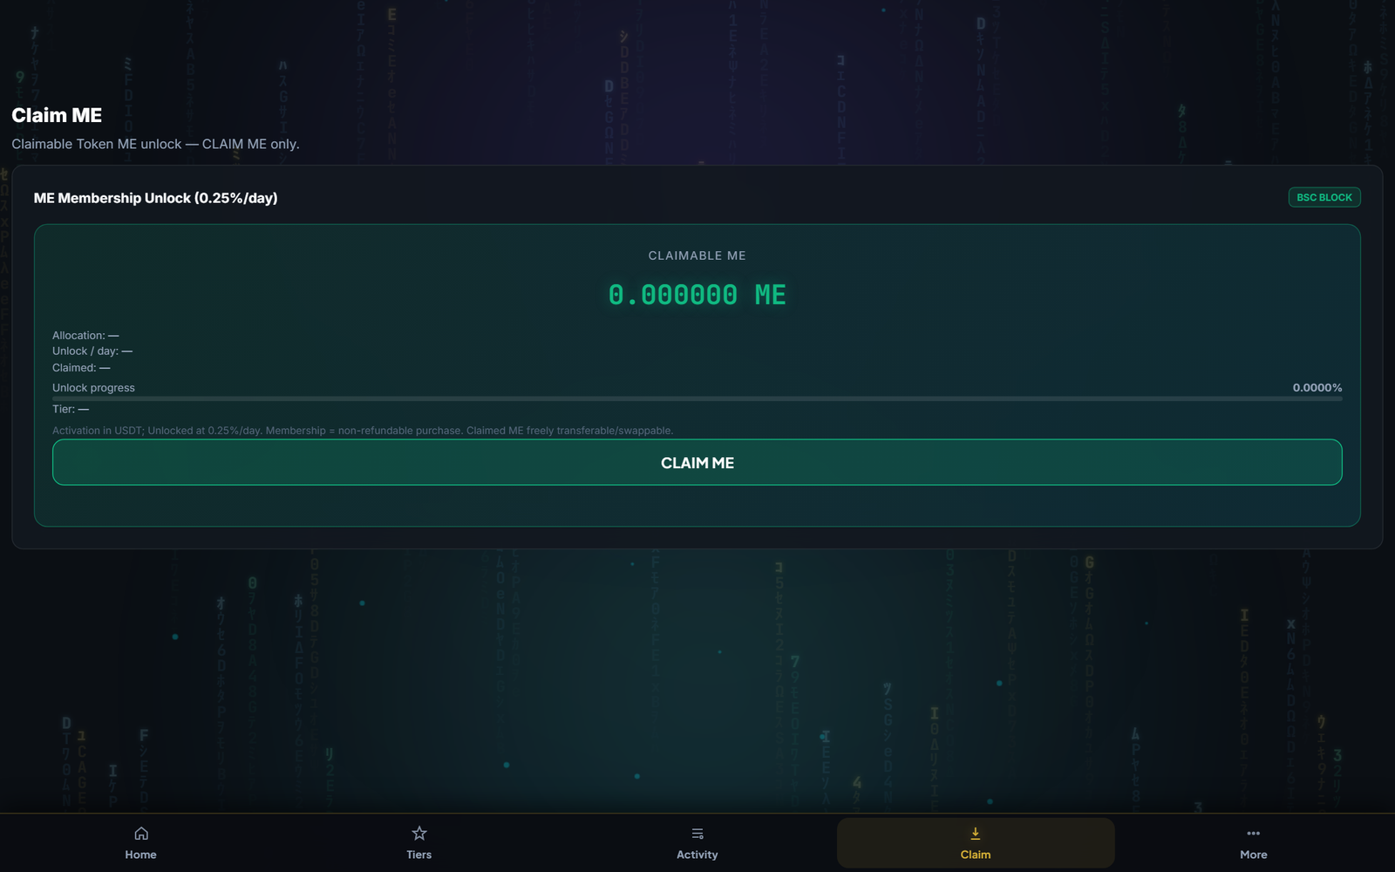Switch to the Tiers tab label

[418, 855]
